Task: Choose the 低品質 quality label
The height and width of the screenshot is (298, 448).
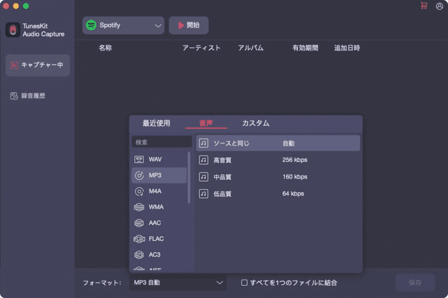Action: coord(222,194)
